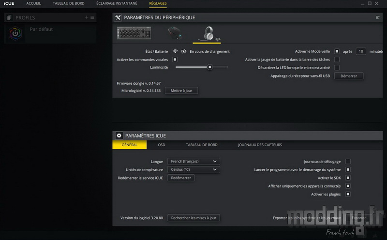Click the plus icon to add a profile
Viewport: 387px width, 240px height.
87,17
